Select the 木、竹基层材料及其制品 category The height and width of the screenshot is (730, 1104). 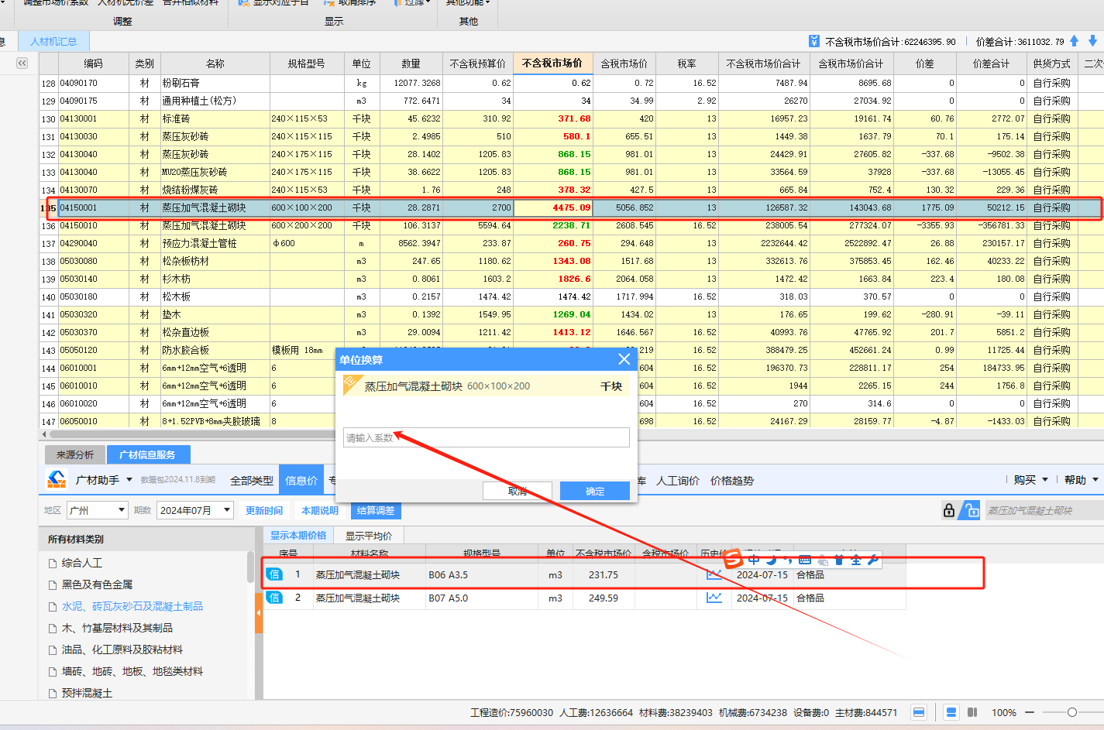(117, 628)
